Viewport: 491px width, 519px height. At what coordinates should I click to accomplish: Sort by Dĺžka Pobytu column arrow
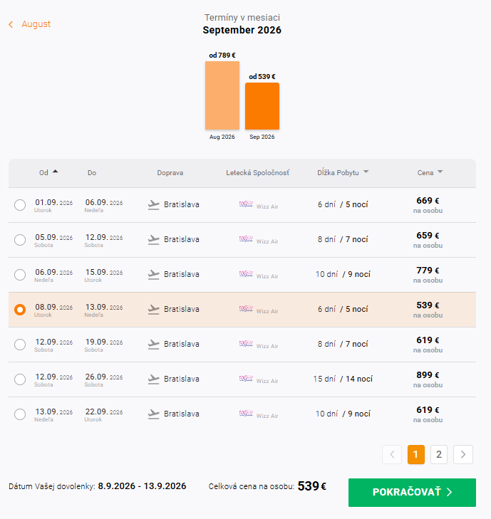[x=366, y=172]
